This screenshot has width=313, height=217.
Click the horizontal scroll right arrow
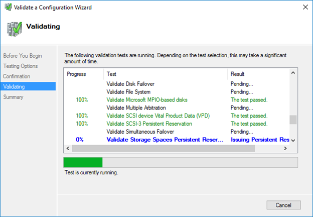tap(285, 148)
